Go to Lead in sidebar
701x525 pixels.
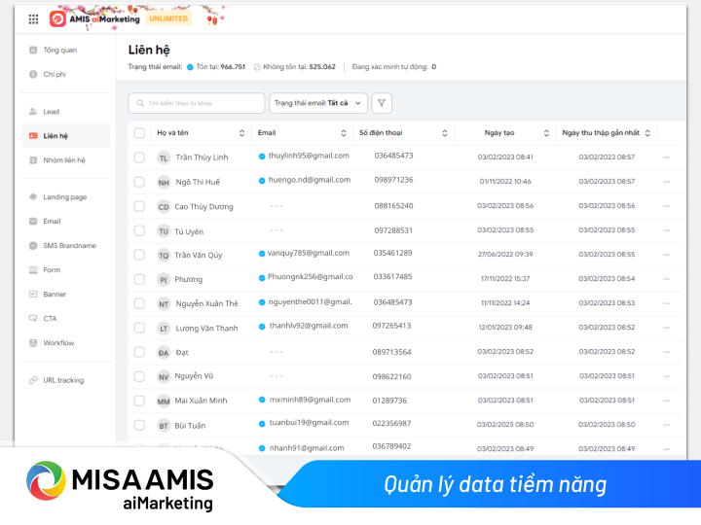[x=65, y=112]
